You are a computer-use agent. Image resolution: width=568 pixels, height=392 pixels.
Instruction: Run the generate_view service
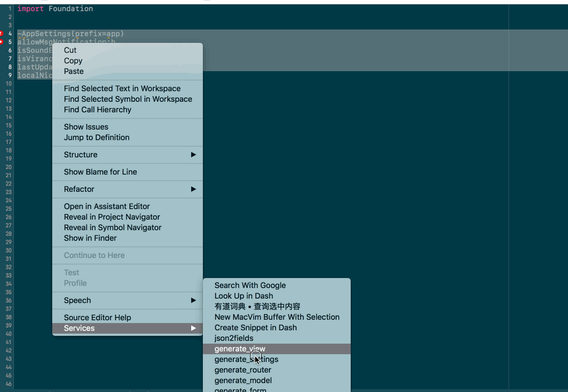277,349
